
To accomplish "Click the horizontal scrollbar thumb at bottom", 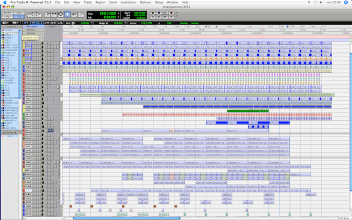I will point(126,218).
